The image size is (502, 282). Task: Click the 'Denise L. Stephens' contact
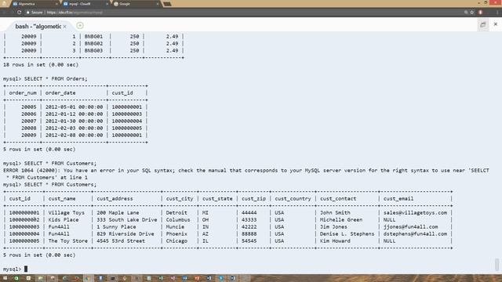point(347,233)
